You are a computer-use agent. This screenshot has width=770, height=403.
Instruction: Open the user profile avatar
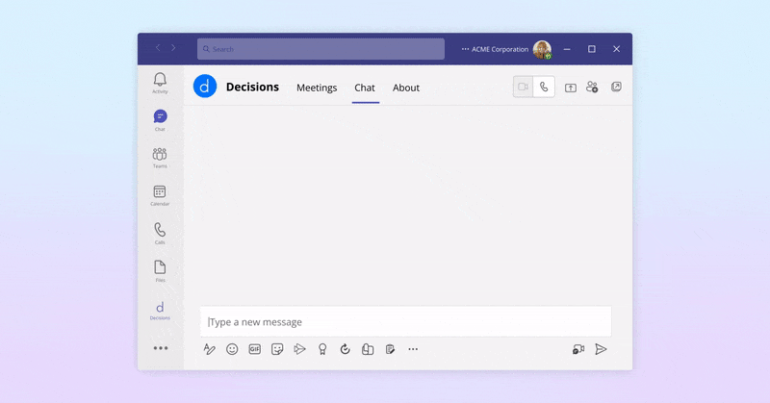point(542,50)
